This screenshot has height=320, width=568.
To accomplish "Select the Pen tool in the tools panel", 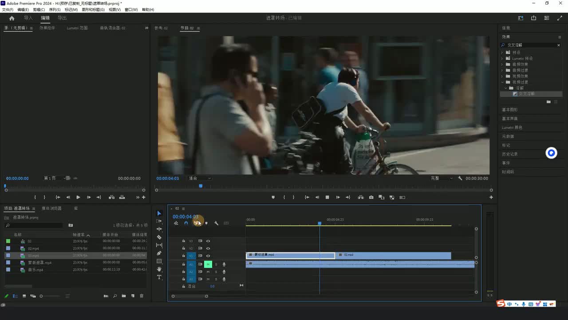I will (159, 253).
